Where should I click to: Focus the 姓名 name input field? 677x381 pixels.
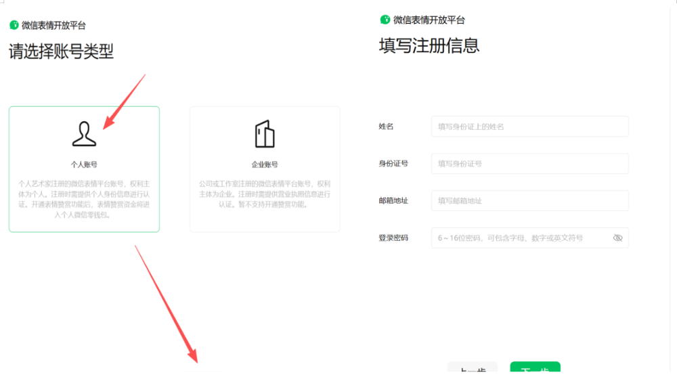(x=529, y=127)
